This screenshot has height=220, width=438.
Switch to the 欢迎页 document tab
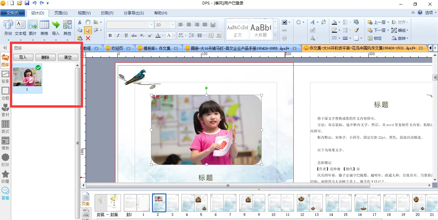(117, 48)
